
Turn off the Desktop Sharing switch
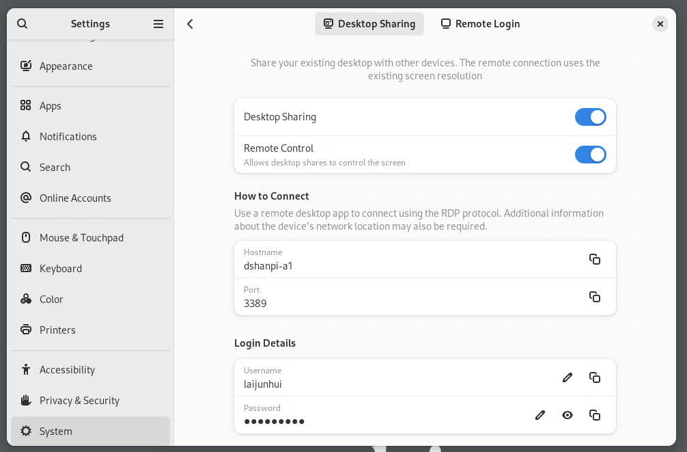pos(590,117)
